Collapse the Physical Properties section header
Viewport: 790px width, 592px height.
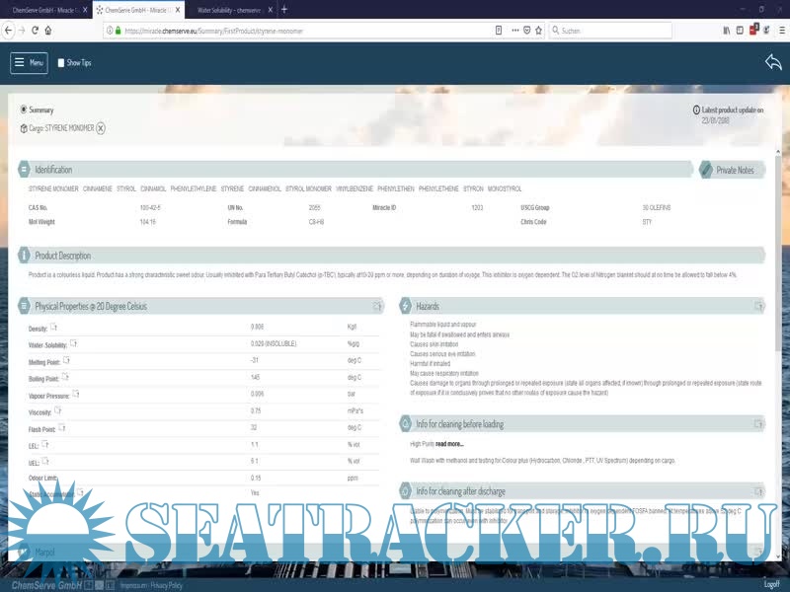pos(91,307)
